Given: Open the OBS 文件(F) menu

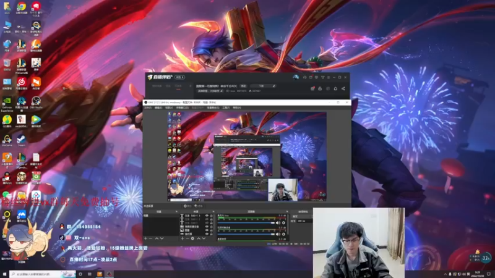Looking at the screenshot, I should click(x=148, y=107).
